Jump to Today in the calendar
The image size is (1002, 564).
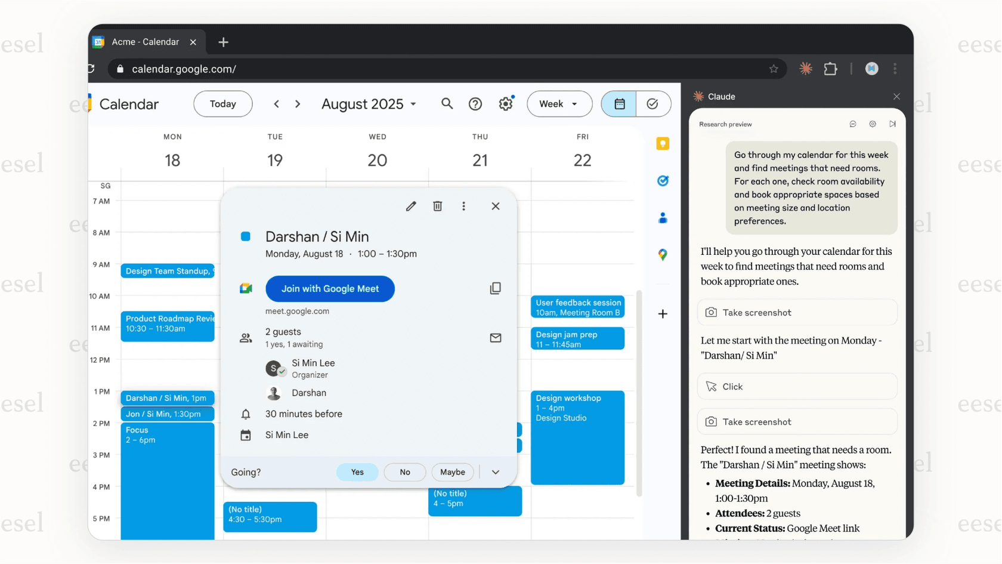222,104
